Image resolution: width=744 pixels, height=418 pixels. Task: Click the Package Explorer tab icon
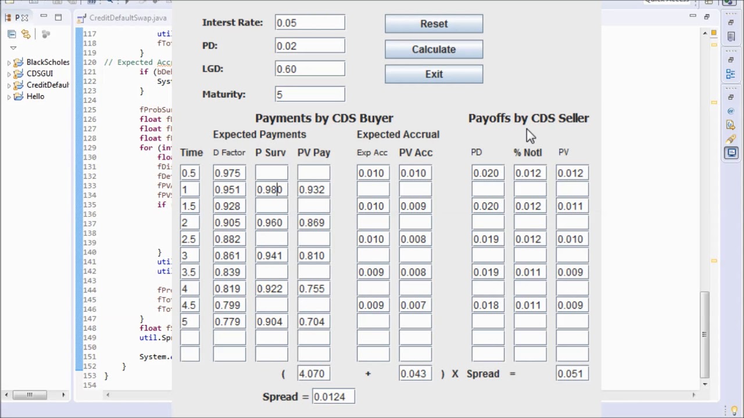[x=8, y=18]
